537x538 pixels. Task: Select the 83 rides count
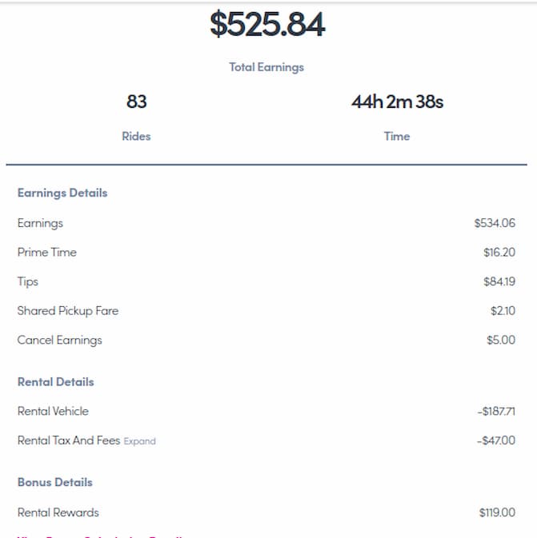pyautogui.click(x=136, y=102)
